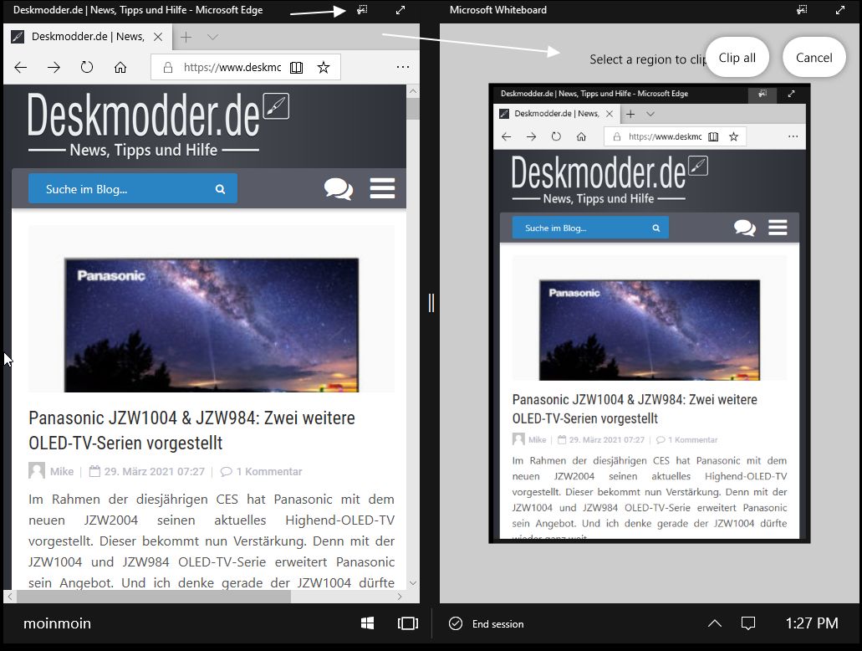Screen dimensions: 862x651
Task: Click the Deskmodder.de site logo in the Edge window
Action: [x=158, y=125]
